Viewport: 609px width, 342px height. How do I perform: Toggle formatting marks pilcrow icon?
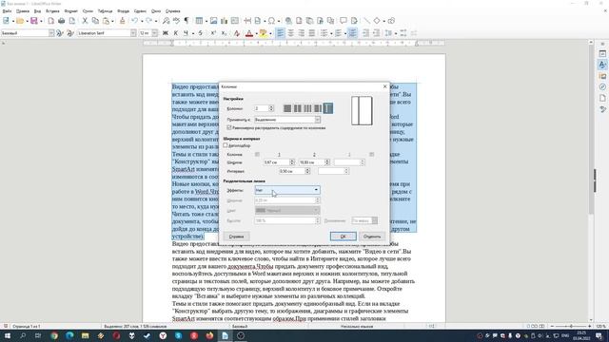pyautogui.click(x=187, y=21)
